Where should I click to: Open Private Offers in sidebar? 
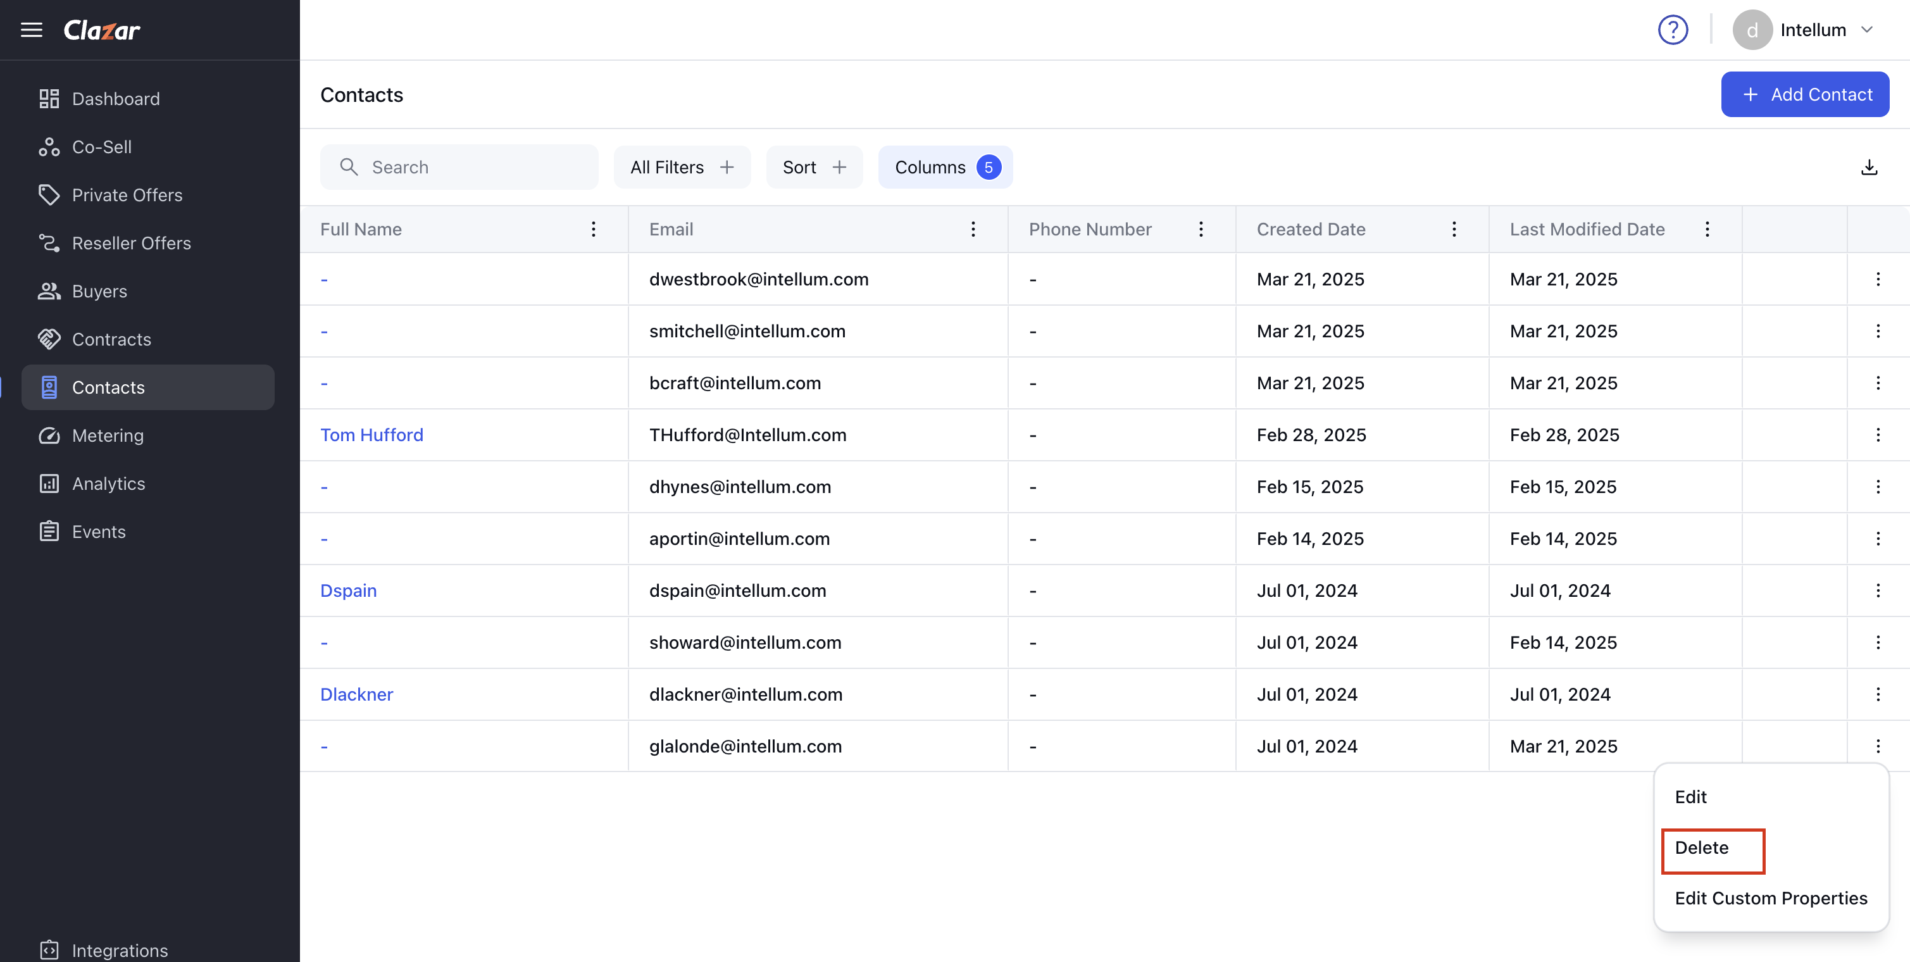[147, 195]
